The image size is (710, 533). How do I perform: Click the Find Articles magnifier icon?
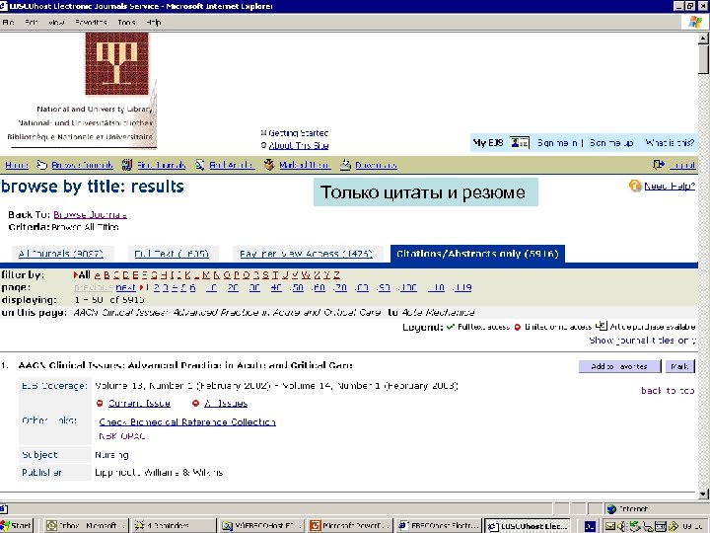click(x=199, y=165)
